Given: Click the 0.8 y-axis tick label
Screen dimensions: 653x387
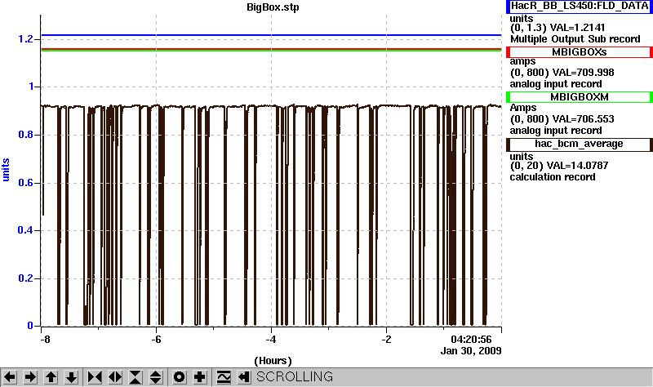Looking at the screenshot, I should click(25, 135).
